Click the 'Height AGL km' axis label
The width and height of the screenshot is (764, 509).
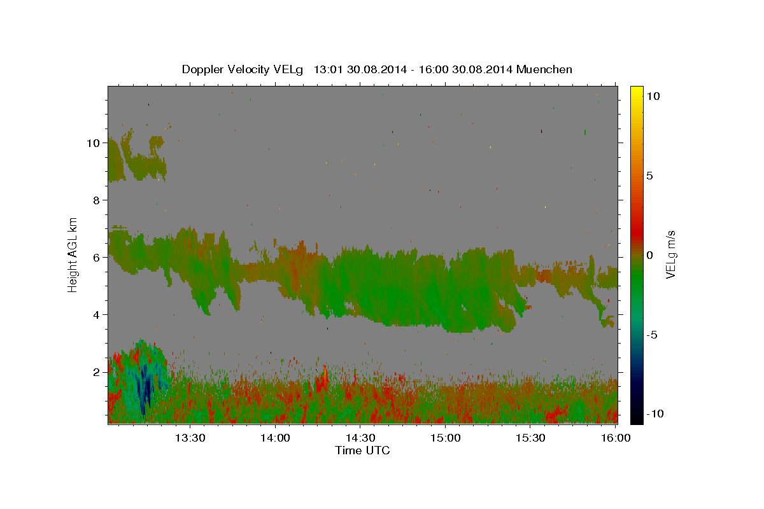[x=73, y=254]
